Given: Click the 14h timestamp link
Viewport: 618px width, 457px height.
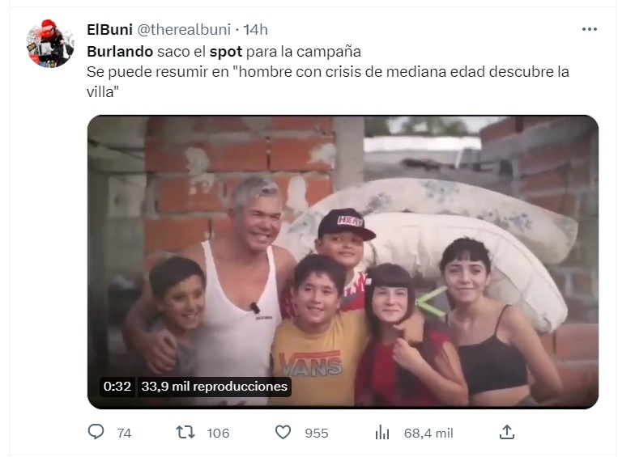Looking at the screenshot, I should 255,29.
